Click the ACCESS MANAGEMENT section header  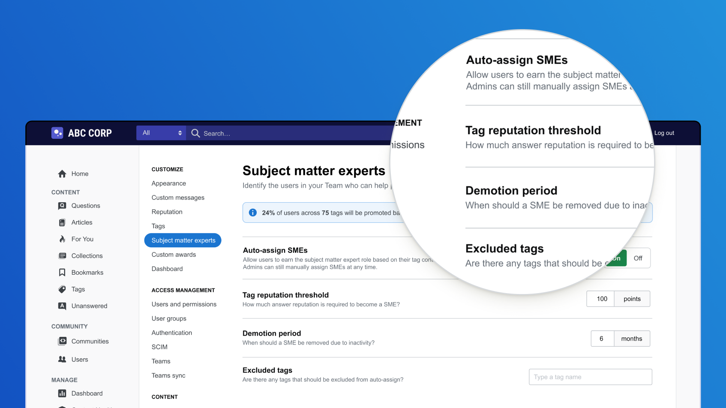click(183, 290)
